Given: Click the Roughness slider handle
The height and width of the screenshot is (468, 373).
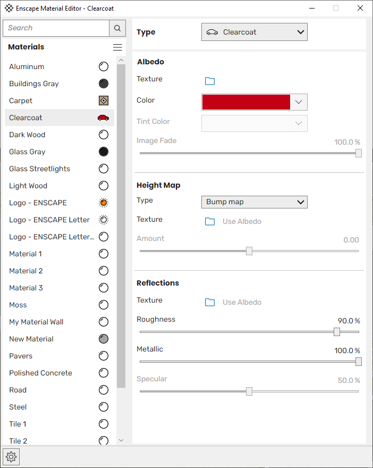Looking at the screenshot, I should 337,332.
